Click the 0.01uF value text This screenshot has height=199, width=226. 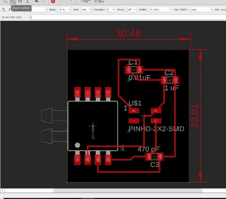pos(140,77)
